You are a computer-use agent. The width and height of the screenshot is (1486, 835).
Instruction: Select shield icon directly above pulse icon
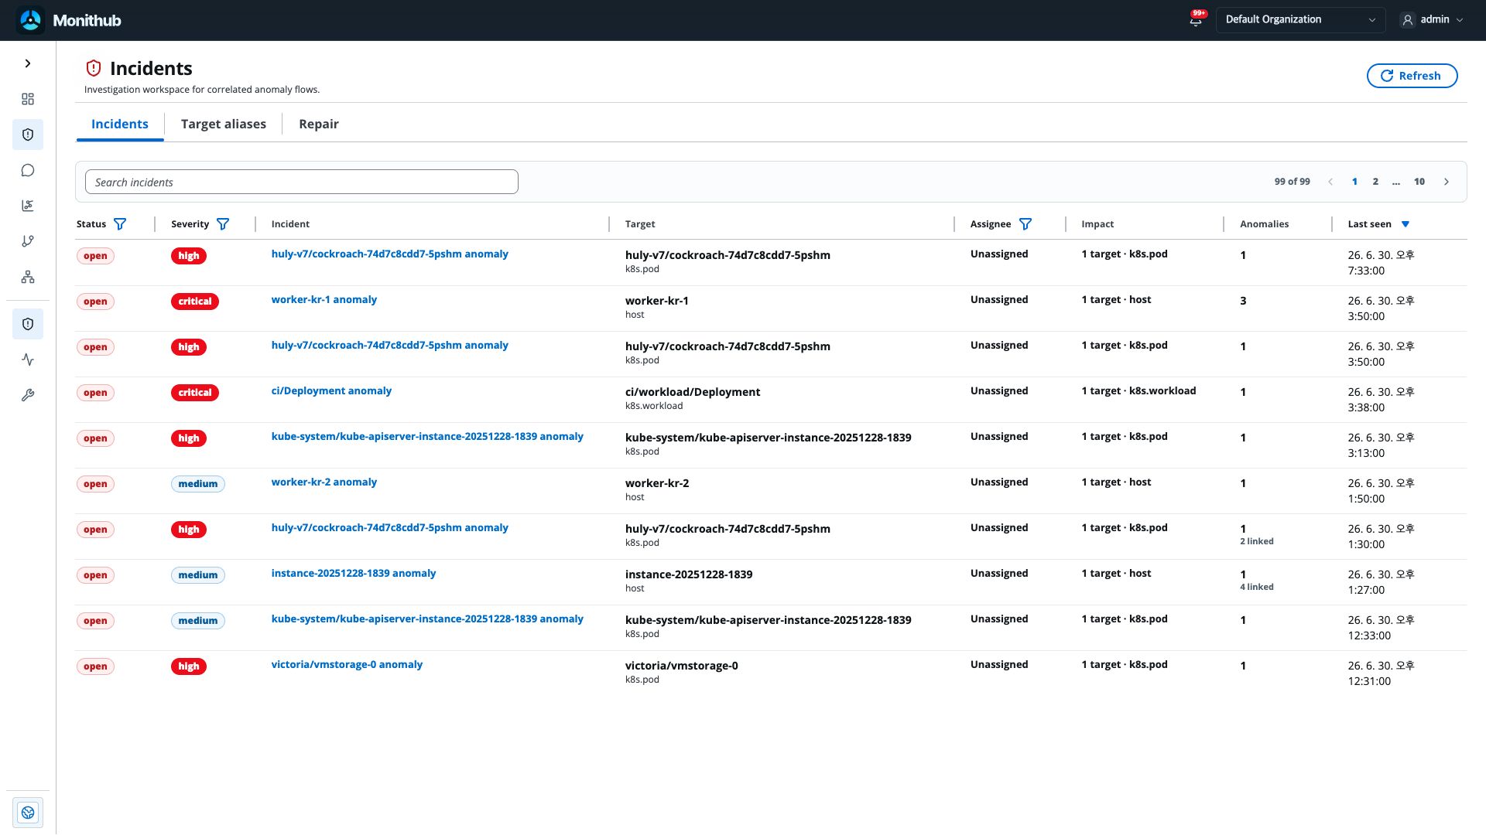click(28, 324)
